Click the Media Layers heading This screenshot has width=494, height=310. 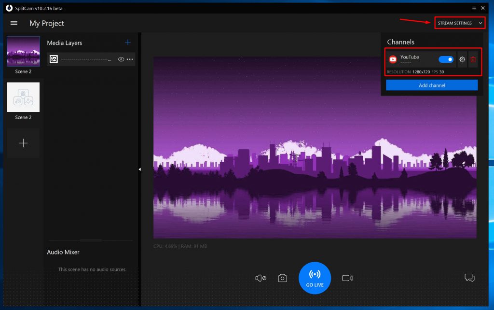tap(64, 43)
